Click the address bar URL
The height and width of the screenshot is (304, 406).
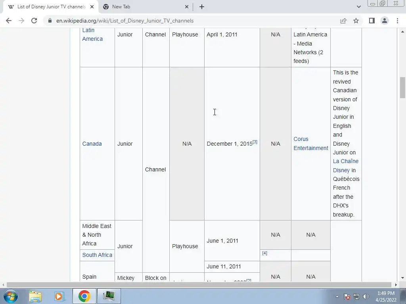click(x=125, y=21)
